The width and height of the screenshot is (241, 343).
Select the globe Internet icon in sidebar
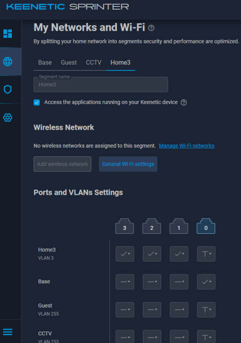coord(8,62)
